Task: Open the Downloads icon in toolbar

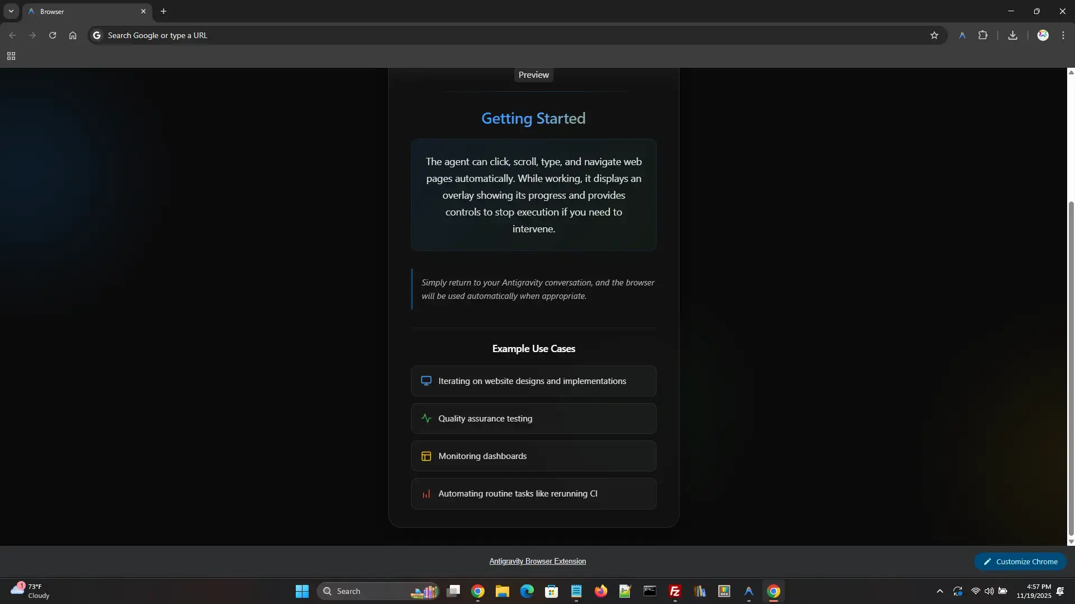Action: (x=1012, y=35)
